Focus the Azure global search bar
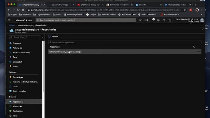 coord(86,20)
